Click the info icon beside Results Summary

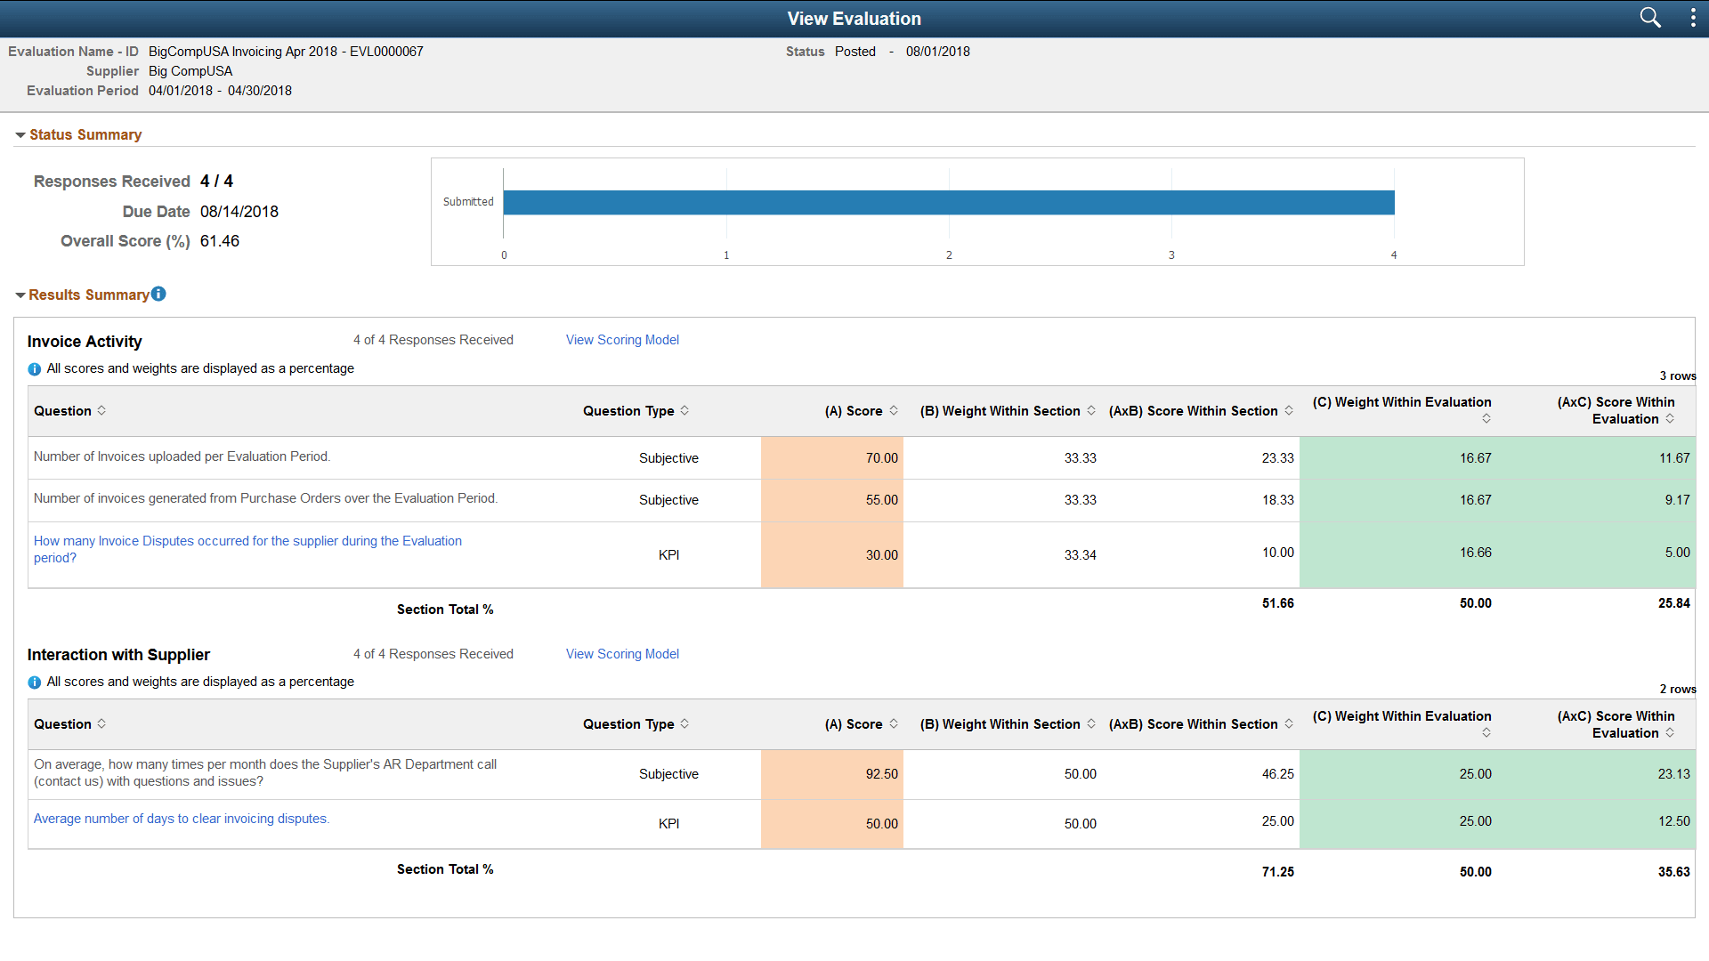(x=158, y=294)
